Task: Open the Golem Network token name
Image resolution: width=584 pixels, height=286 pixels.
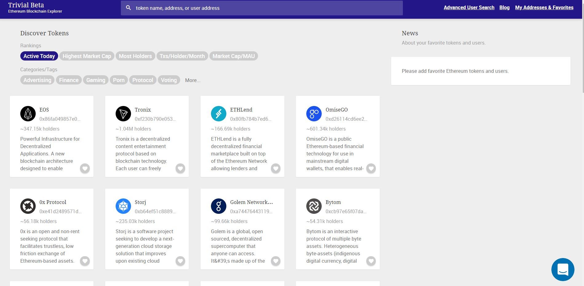Action: point(252,202)
